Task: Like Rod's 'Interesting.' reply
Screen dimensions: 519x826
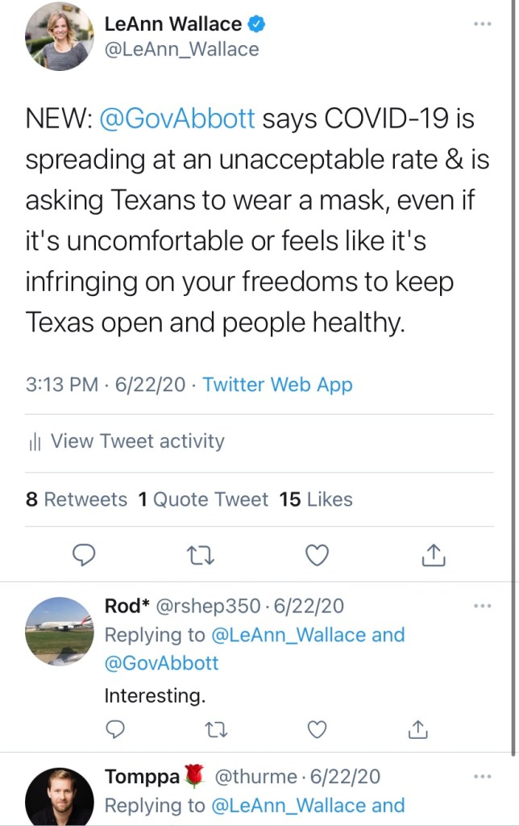Action: click(318, 729)
